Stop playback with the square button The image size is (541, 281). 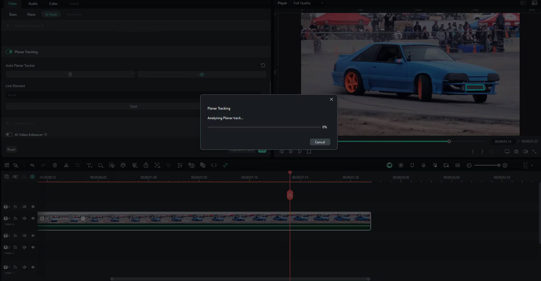(x=309, y=152)
